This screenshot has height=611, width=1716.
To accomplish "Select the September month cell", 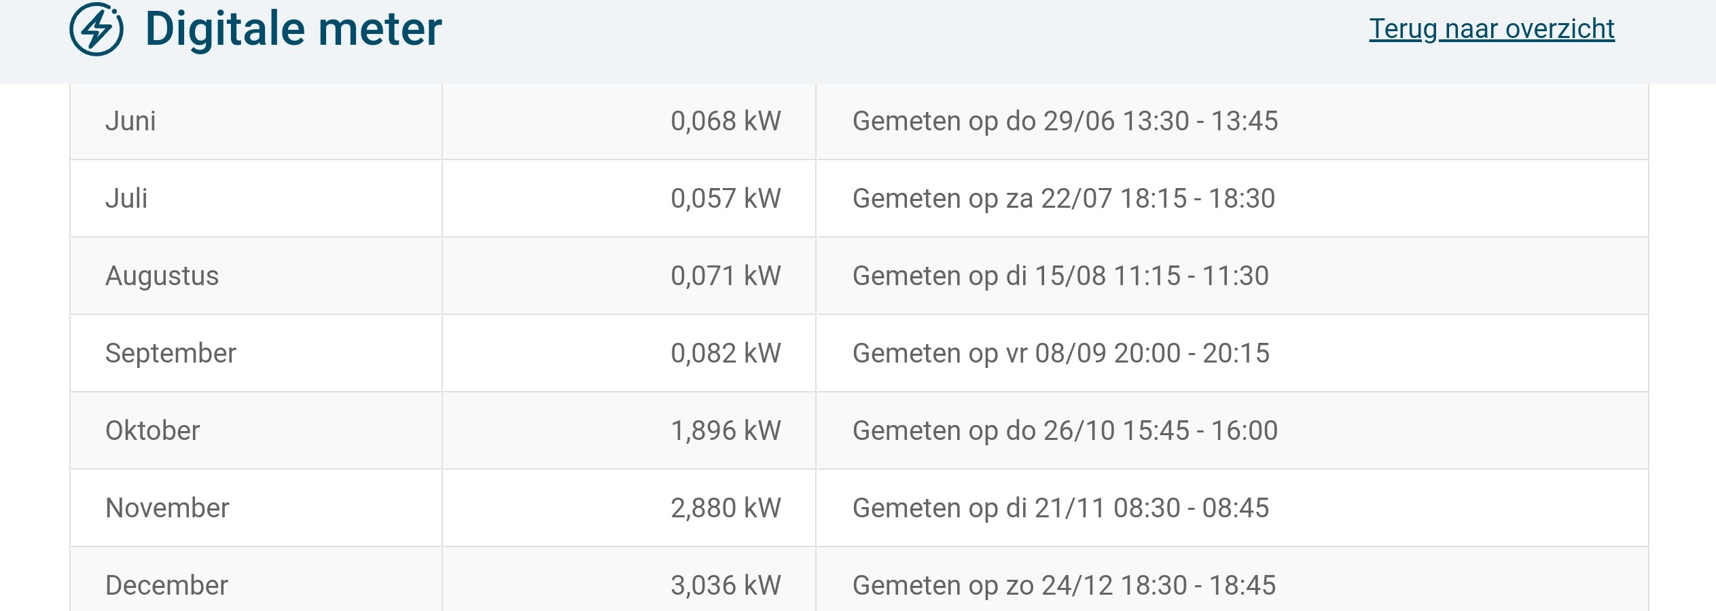I will (171, 354).
